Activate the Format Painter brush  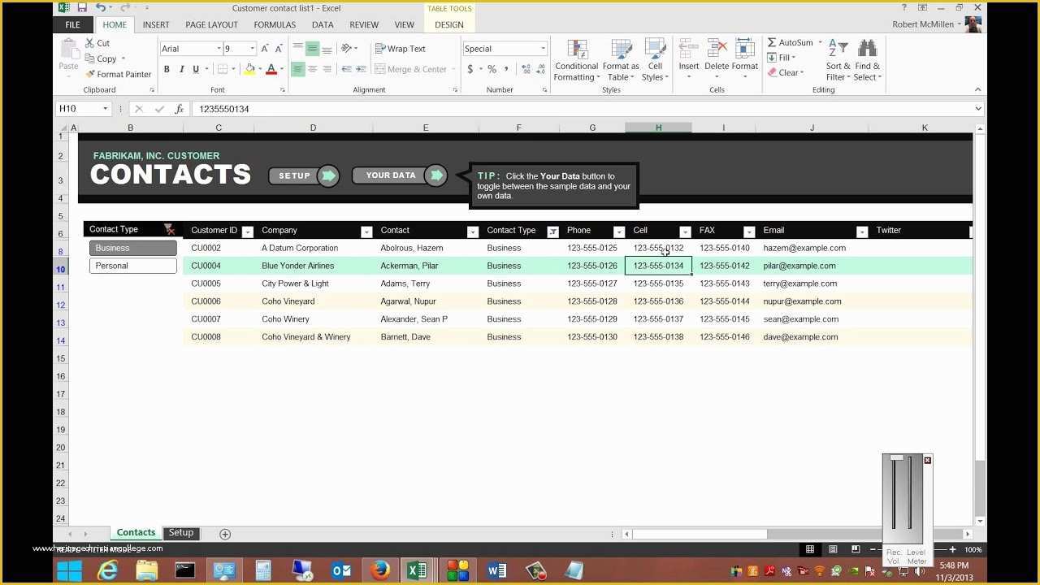(x=89, y=74)
